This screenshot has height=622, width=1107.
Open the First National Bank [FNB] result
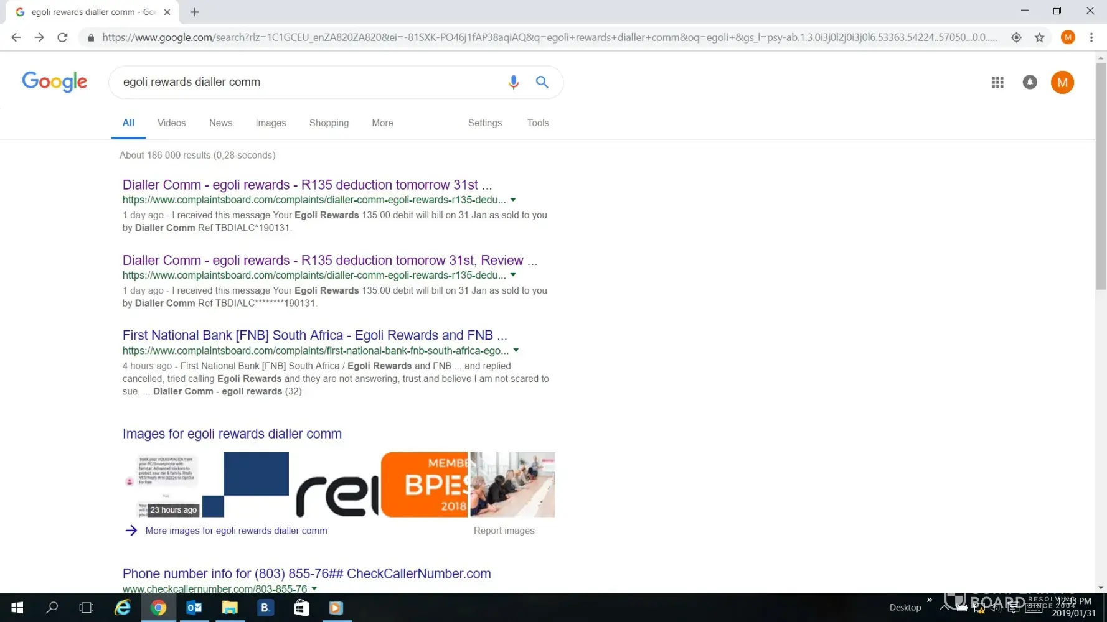pos(314,336)
